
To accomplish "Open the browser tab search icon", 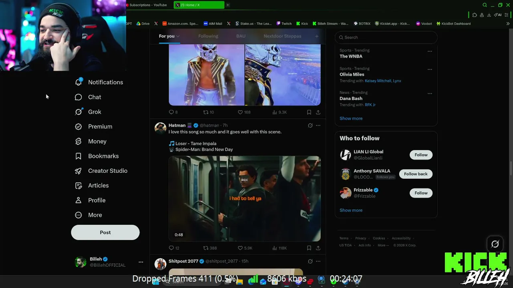I will [485, 5].
